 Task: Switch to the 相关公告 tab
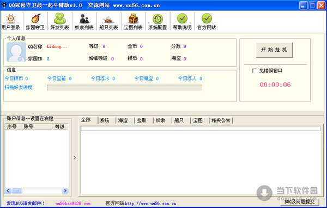point(221,120)
